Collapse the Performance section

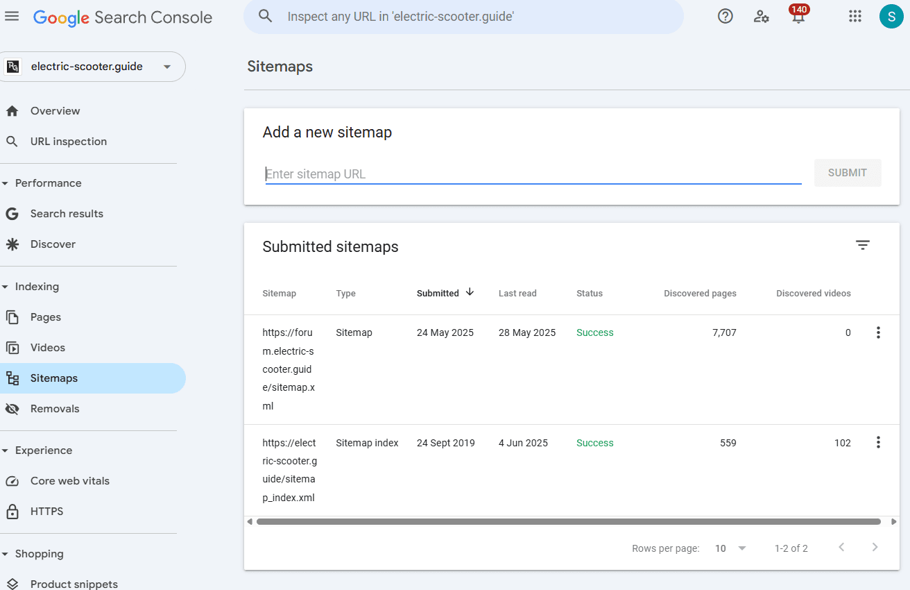tap(6, 183)
